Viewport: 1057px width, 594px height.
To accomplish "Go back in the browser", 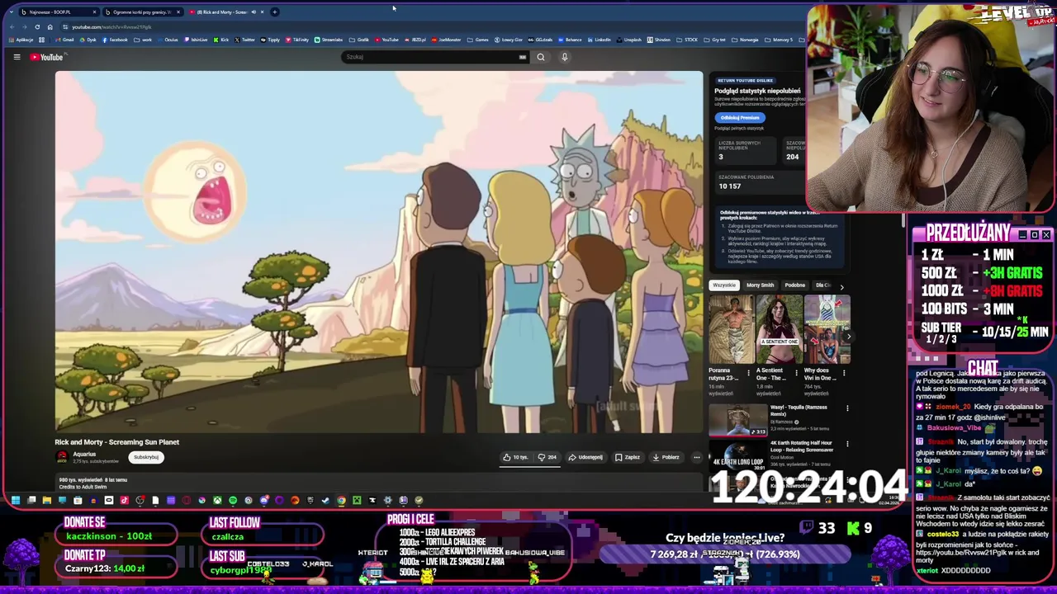I will (x=12, y=27).
